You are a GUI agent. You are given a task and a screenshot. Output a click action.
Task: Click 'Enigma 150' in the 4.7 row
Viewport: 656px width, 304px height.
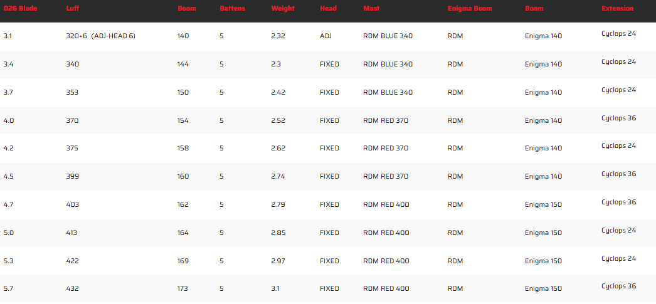click(x=544, y=205)
